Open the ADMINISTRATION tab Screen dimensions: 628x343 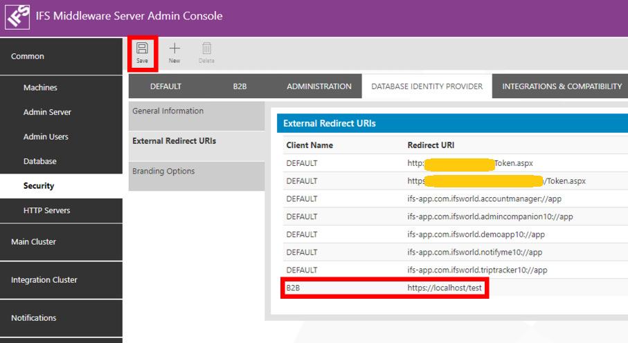coord(319,86)
